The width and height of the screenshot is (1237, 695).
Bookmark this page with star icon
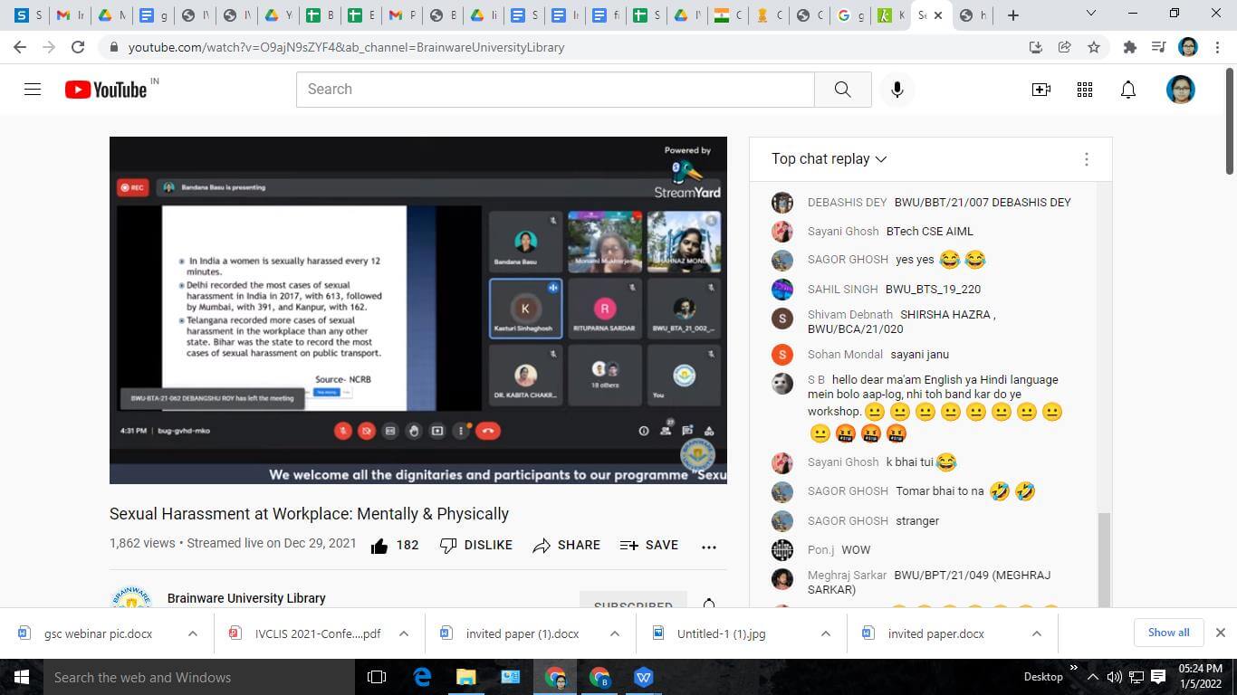1094,47
